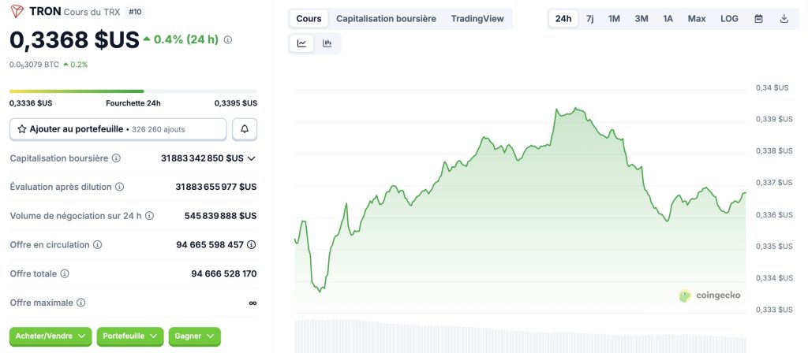The image size is (808, 353).
Task: Select the 7j time range
Action: click(590, 18)
